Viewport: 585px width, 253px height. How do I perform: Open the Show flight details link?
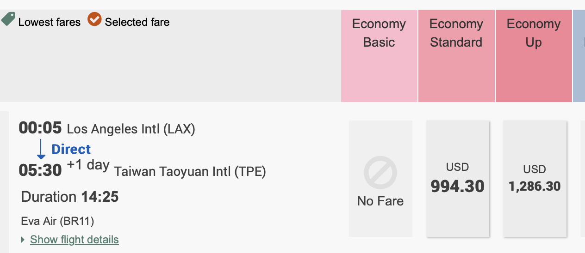[x=75, y=240]
